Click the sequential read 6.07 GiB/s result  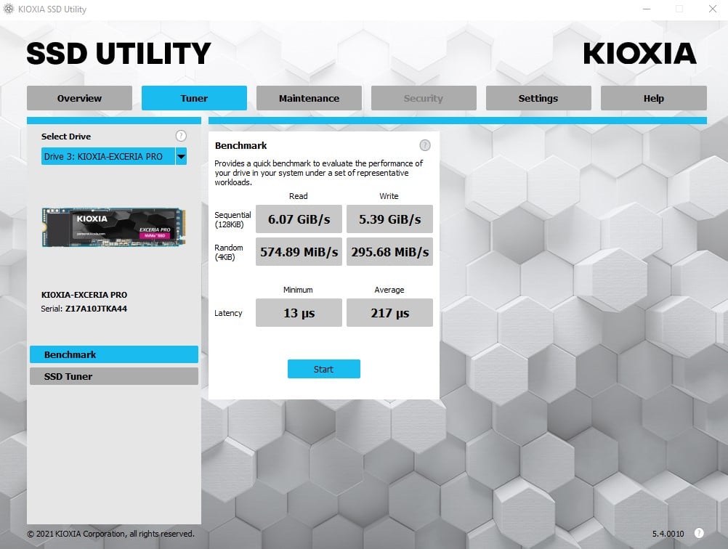[299, 219]
